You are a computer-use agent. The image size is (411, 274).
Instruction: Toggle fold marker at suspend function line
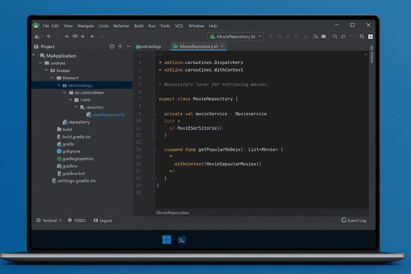tap(155, 150)
